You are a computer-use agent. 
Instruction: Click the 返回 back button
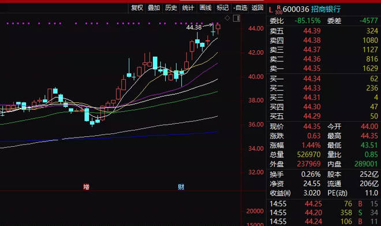257,8
